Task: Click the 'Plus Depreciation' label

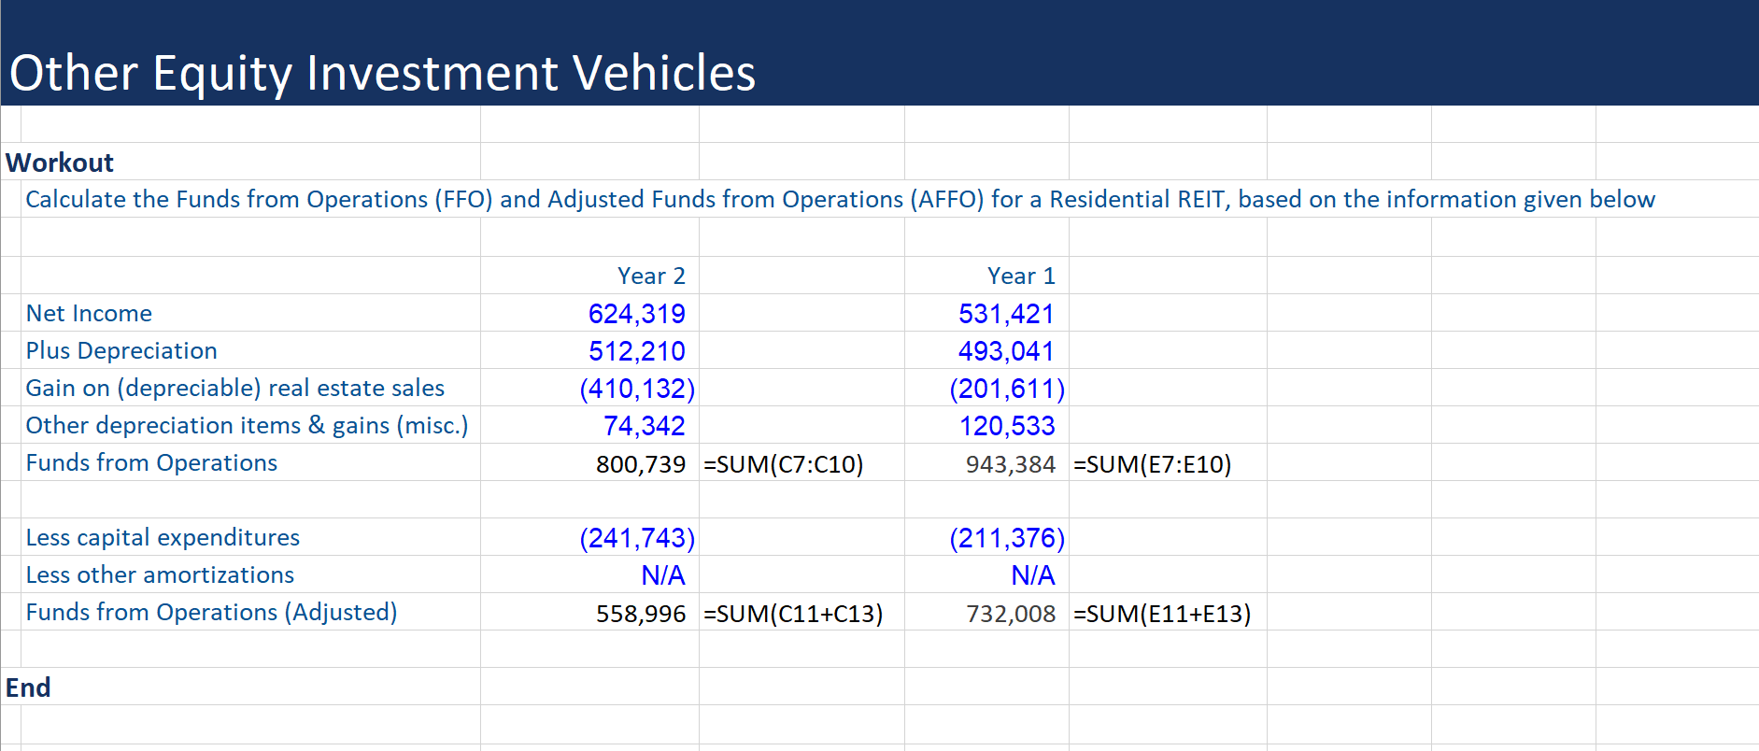Action: point(121,350)
